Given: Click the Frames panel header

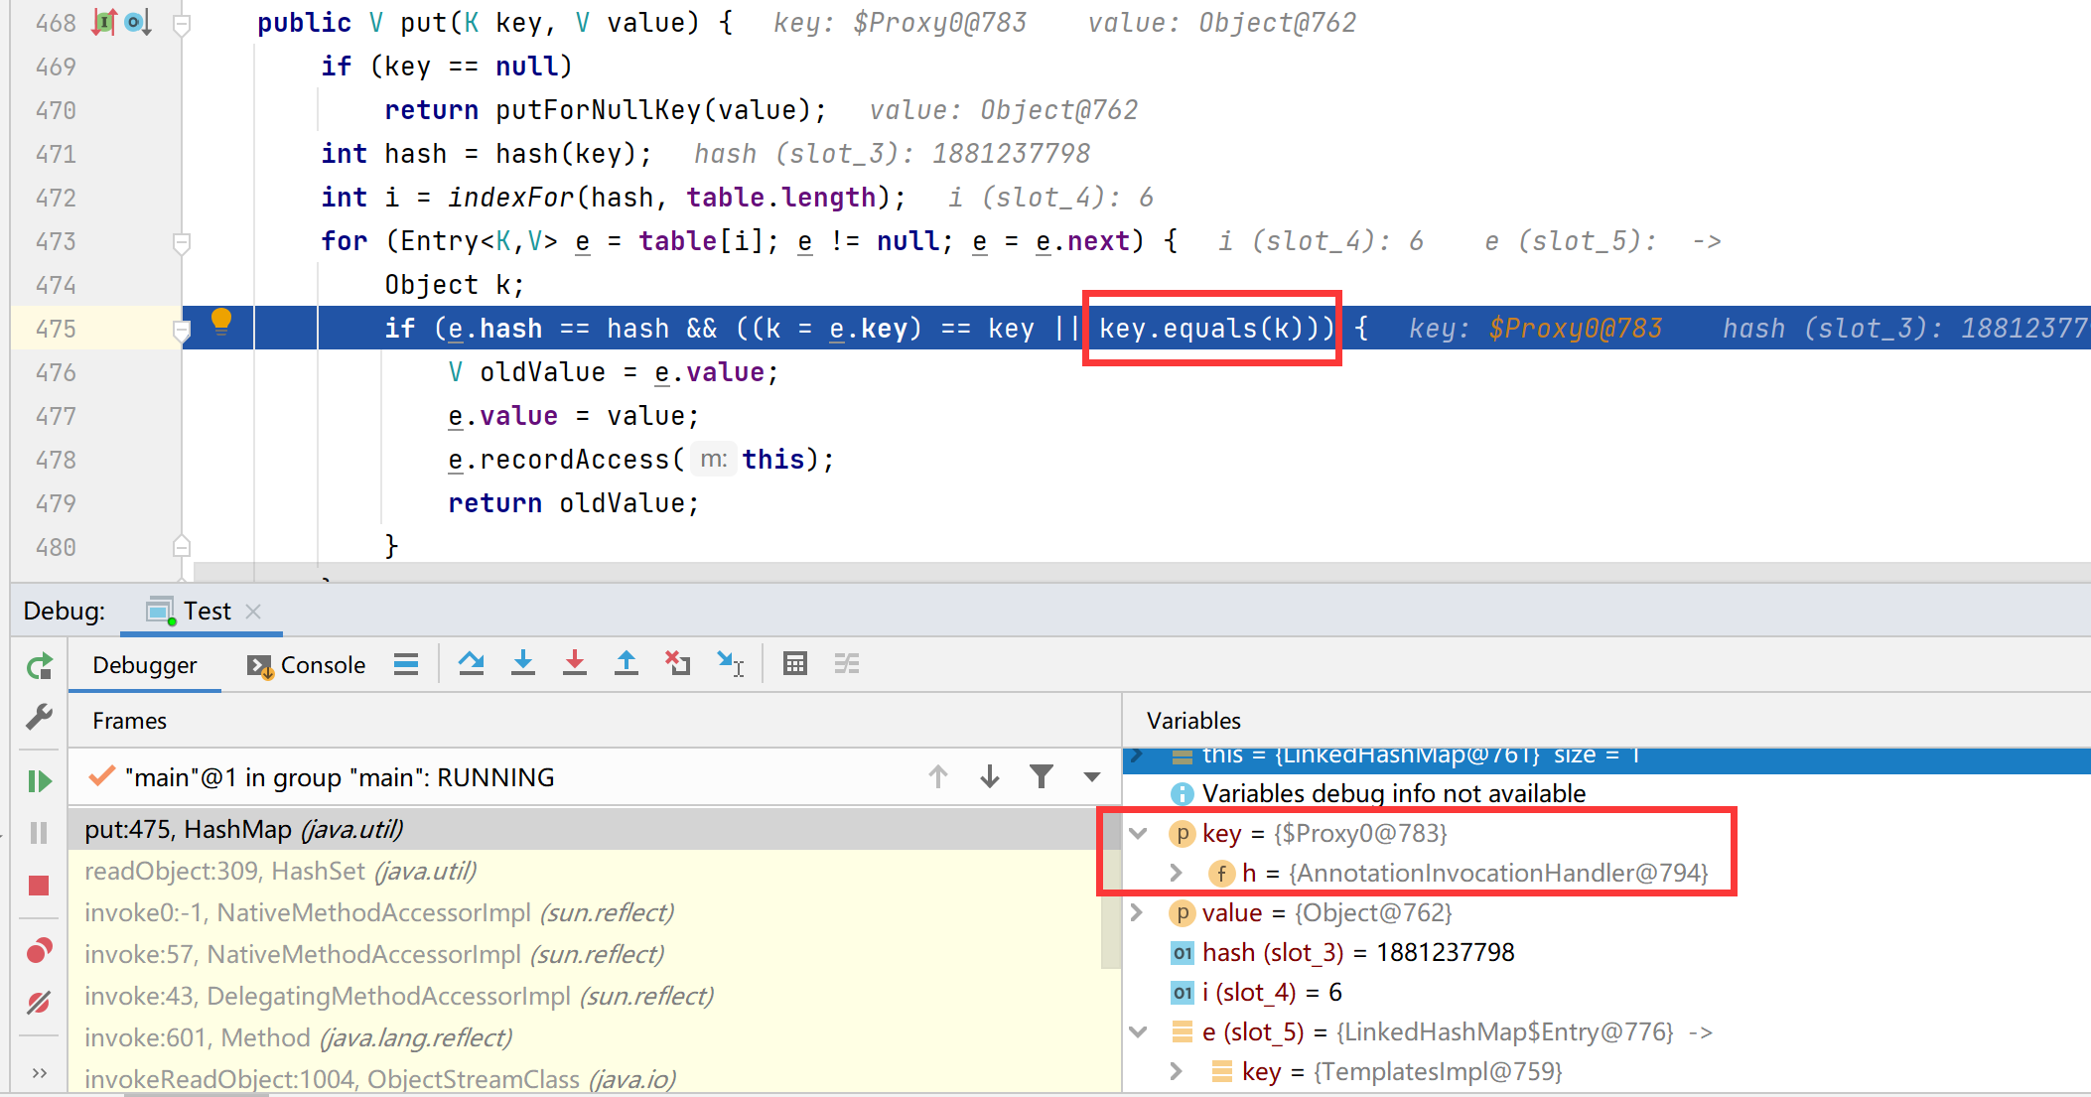Looking at the screenshot, I should point(130,721).
